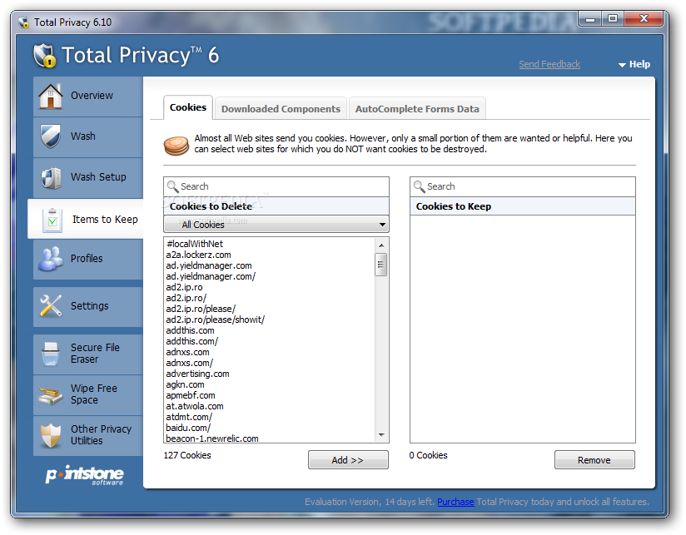
Task: Click the Other Privacy Utilities shield icon
Action: pyautogui.click(x=50, y=435)
